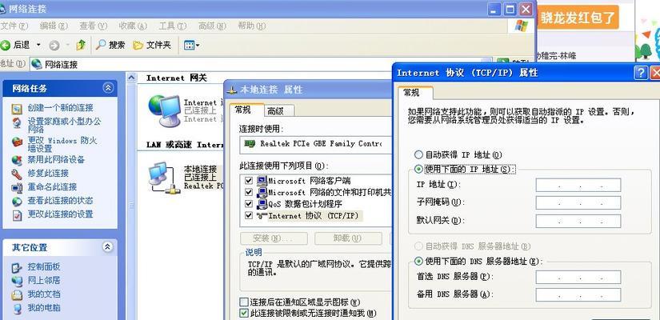The image size is (660, 320).
Task: Open the 收藏(A) menu
Action: pyautogui.click(x=133, y=26)
